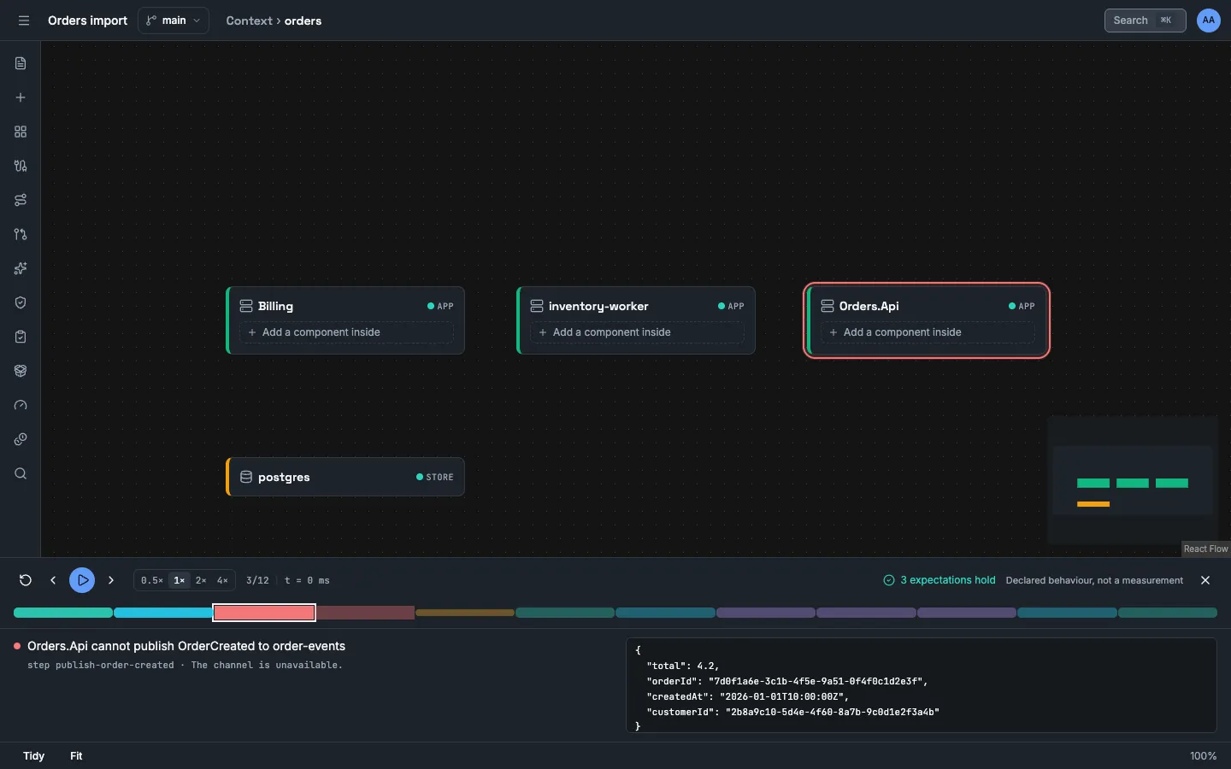This screenshot has width=1231, height=769.
Task: Open the clipboard check icon in sidebar
Action: [21, 337]
